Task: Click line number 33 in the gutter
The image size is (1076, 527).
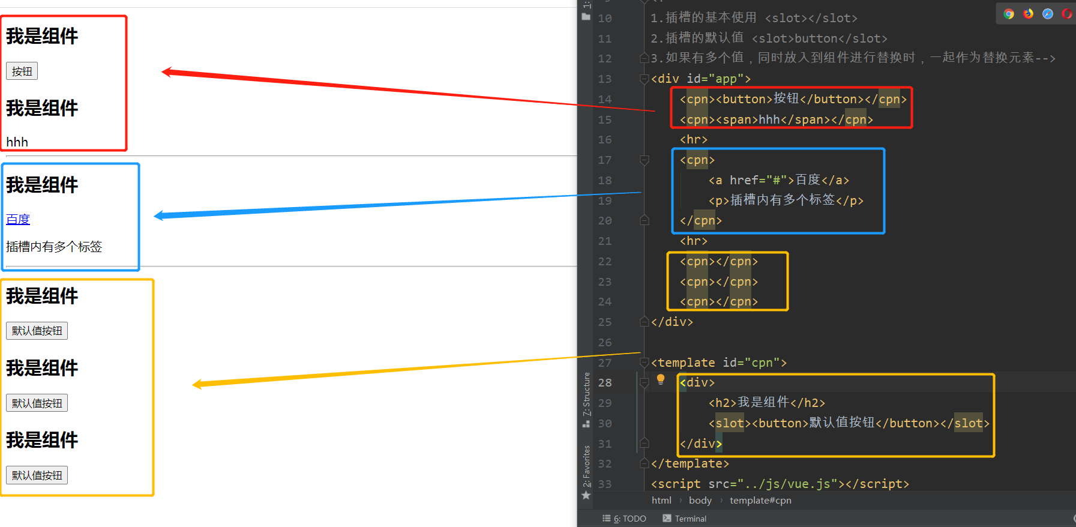Action: click(604, 484)
